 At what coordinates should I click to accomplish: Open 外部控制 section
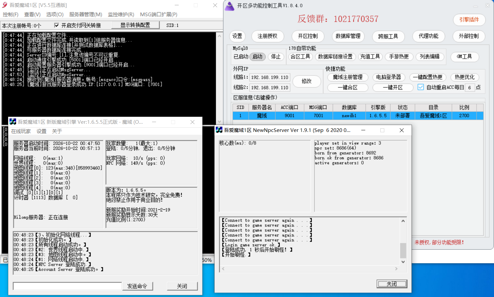(469, 36)
